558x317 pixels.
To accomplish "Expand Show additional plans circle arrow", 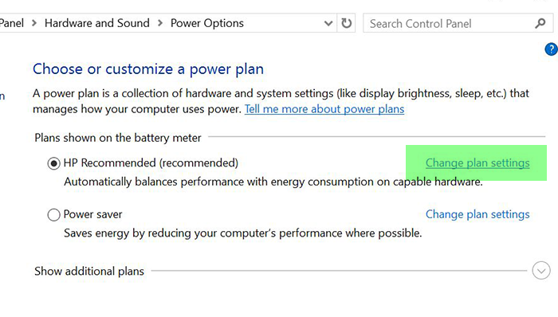I will [x=541, y=271].
